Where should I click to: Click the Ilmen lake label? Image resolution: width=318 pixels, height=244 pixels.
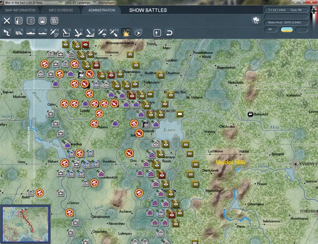pos(169,130)
